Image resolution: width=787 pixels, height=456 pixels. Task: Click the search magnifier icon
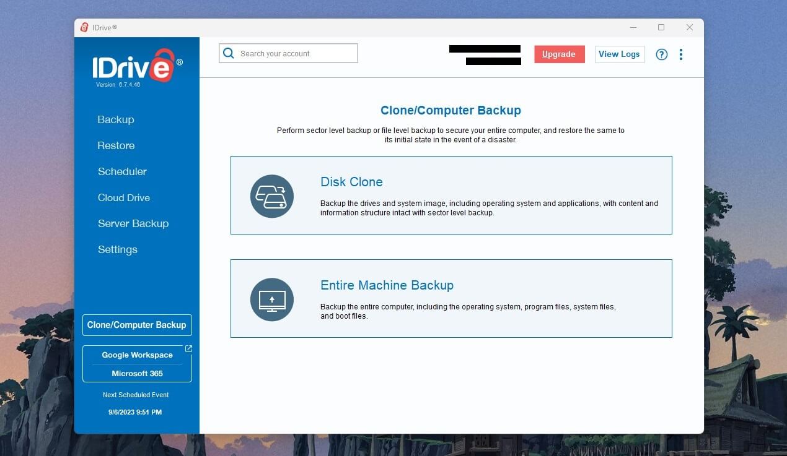229,53
